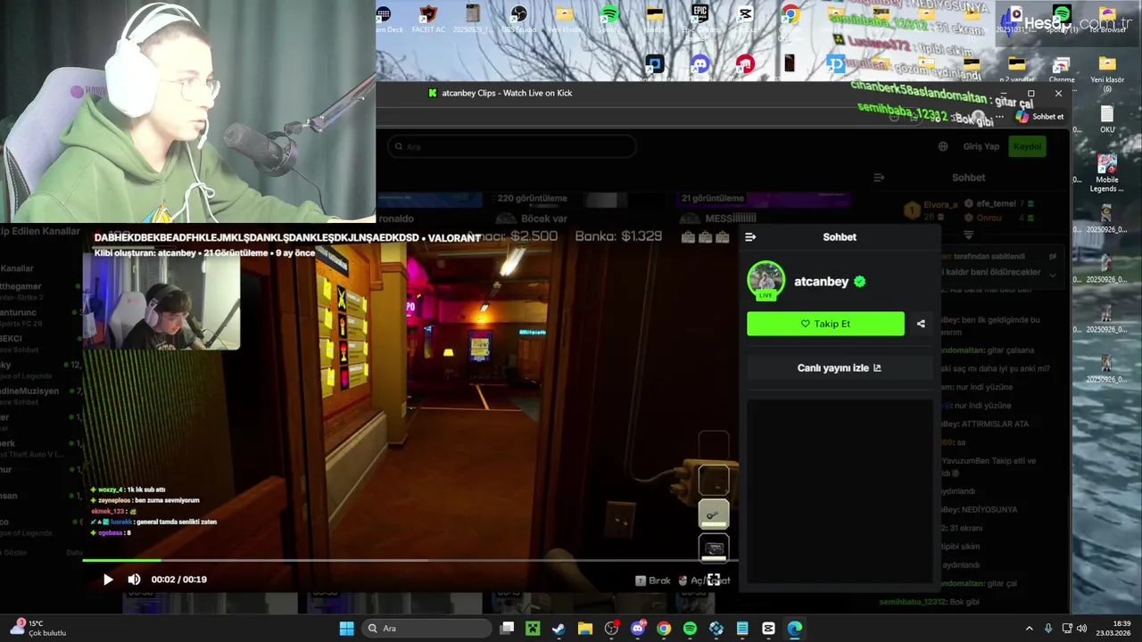Open Windows Start menu

(346, 629)
